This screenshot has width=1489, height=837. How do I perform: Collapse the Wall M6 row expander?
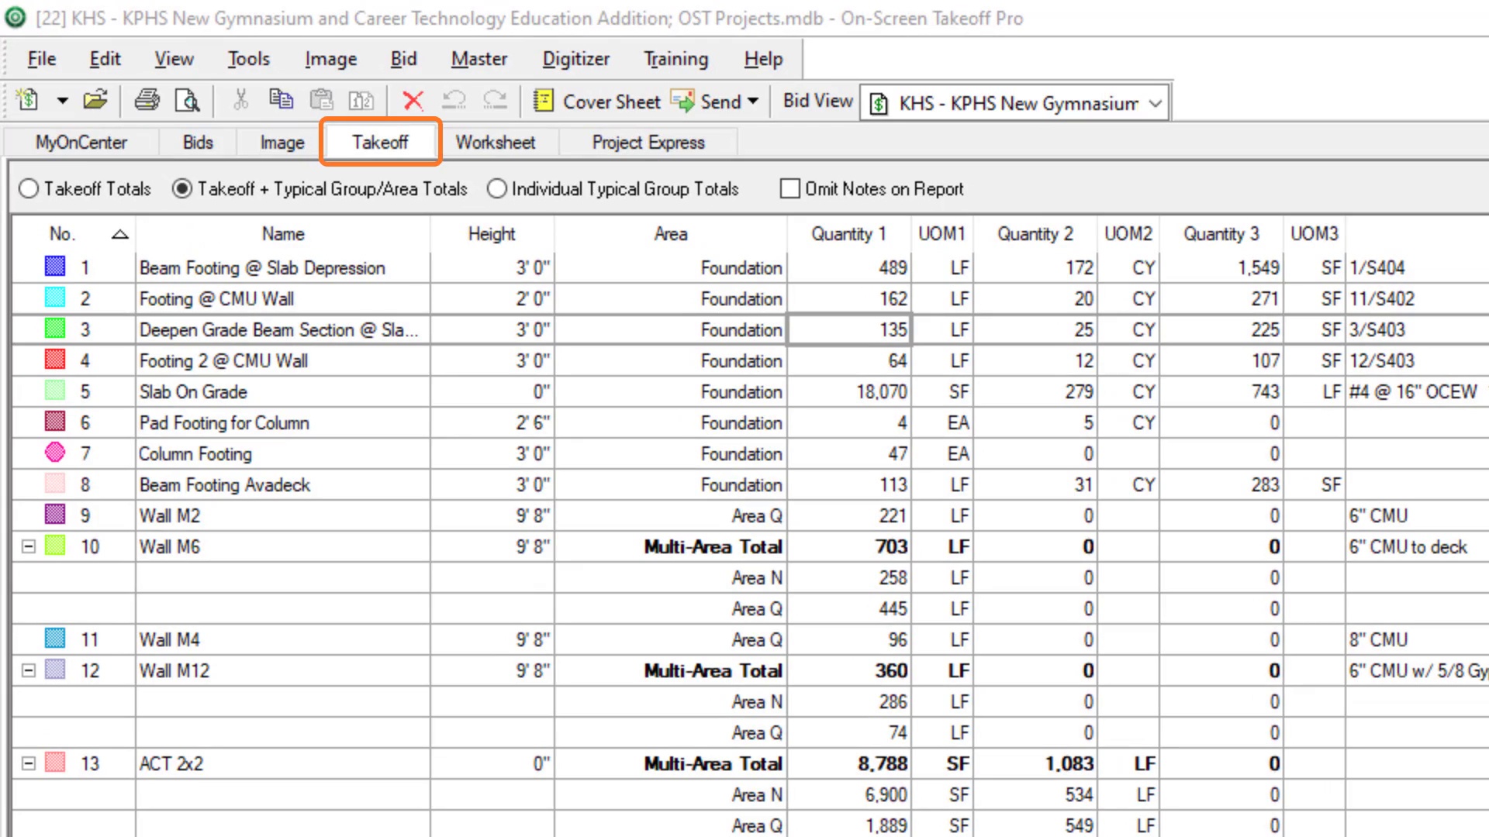pos(29,546)
